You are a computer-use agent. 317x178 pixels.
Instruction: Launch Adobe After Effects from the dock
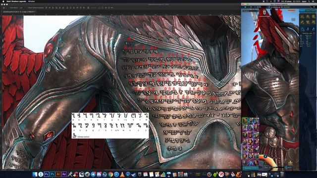64,174
